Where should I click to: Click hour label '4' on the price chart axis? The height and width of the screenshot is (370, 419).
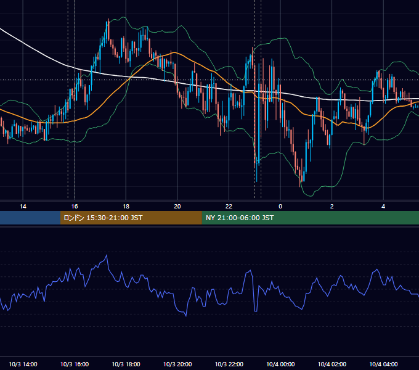click(383, 207)
